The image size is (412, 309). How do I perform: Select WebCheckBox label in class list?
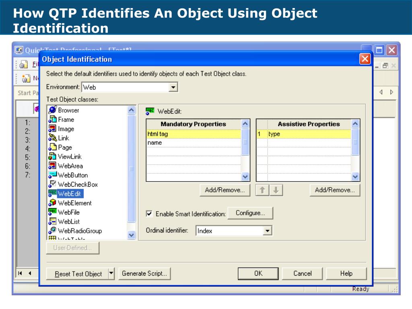pos(78,184)
